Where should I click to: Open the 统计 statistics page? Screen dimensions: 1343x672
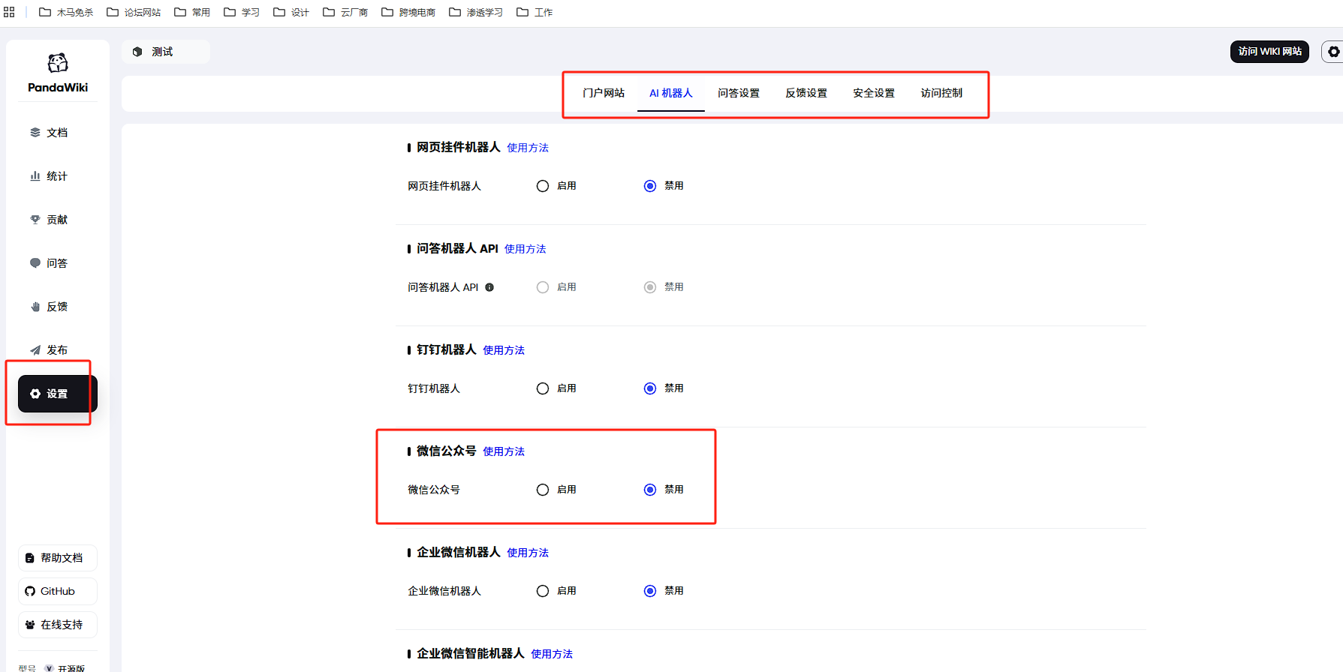click(x=50, y=176)
